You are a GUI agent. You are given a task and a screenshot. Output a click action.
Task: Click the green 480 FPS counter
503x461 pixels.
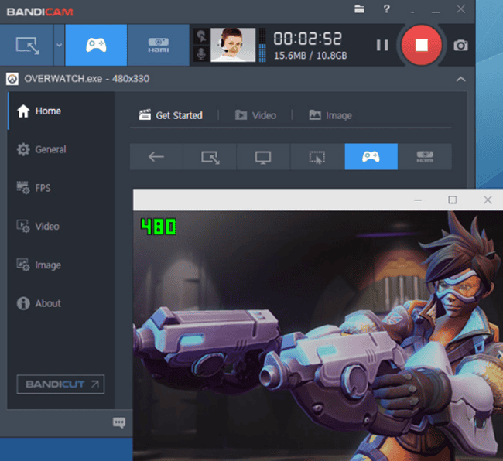(x=159, y=227)
